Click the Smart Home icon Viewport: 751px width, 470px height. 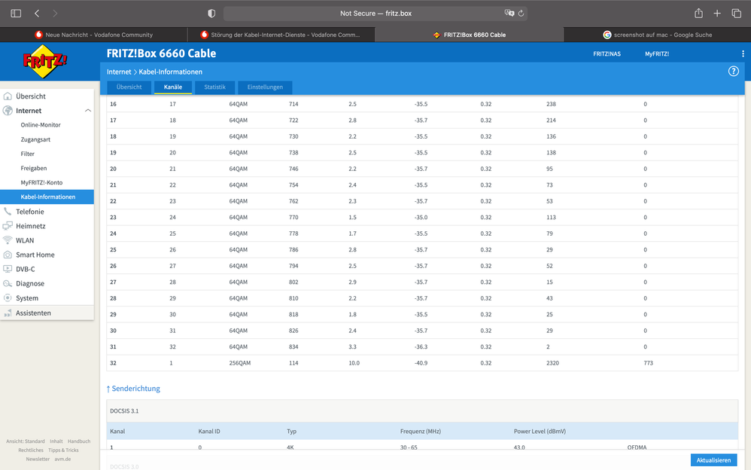pyautogui.click(x=8, y=255)
